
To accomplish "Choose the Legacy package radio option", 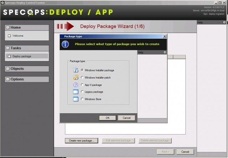I will coord(82,92).
